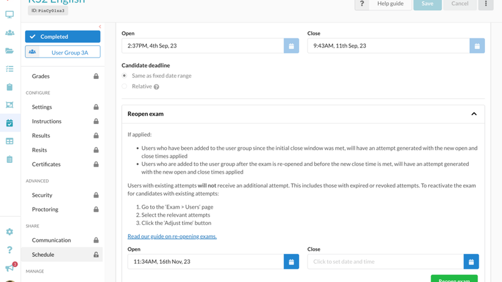Image resolution: width=502 pixels, height=282 pixels.
Task: Click the lock icon next to Grades
Action: click(x=96, y=76)
